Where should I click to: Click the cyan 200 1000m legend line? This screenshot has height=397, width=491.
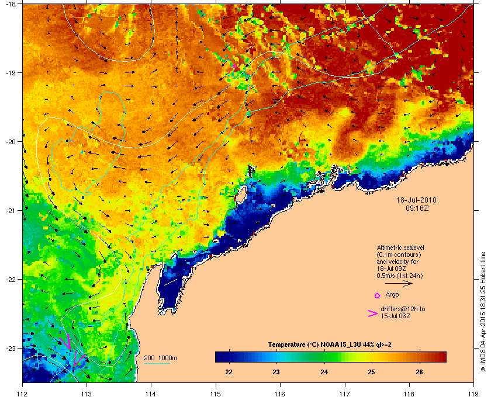point(157,364)
